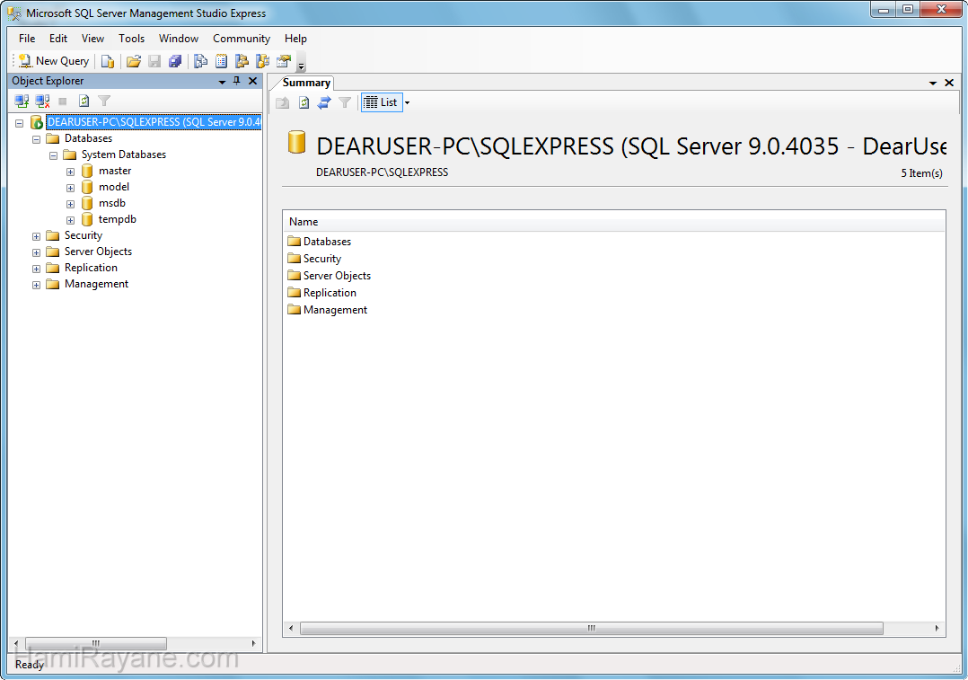
Task: Collapse the DEARUSER-PC\SQLEXPRESS server node
Action: pos(20,123)
